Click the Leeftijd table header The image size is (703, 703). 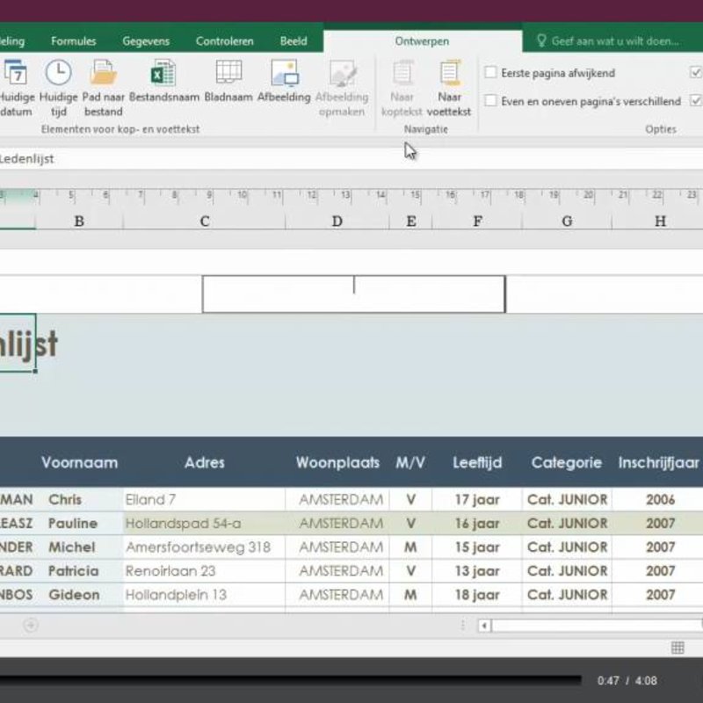click(477, 462)
